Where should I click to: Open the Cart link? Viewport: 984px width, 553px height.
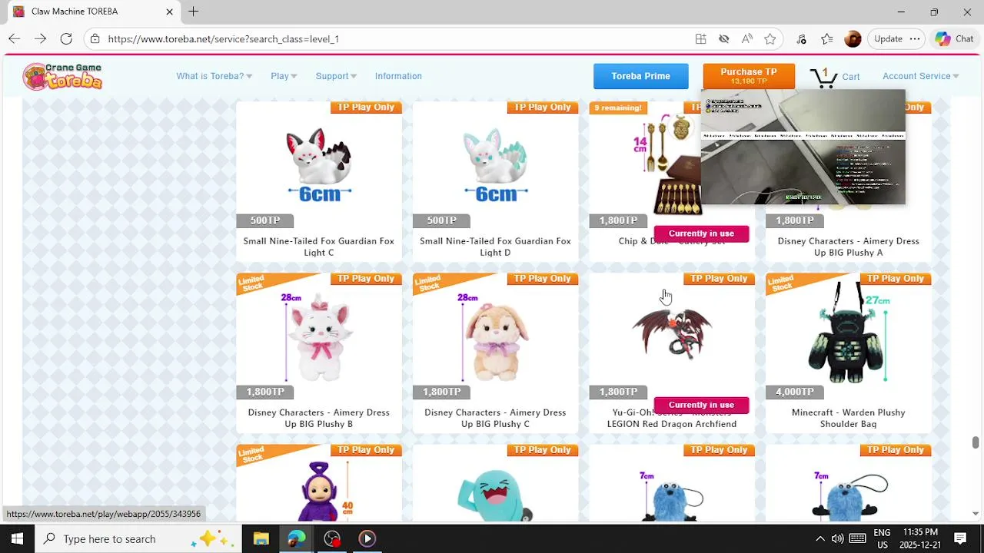(x=850, y=77)
